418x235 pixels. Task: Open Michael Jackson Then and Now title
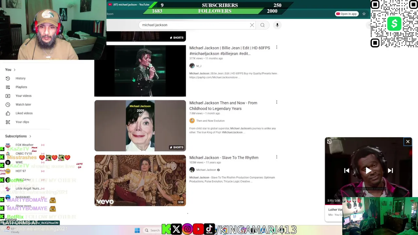tap(223, 106)
